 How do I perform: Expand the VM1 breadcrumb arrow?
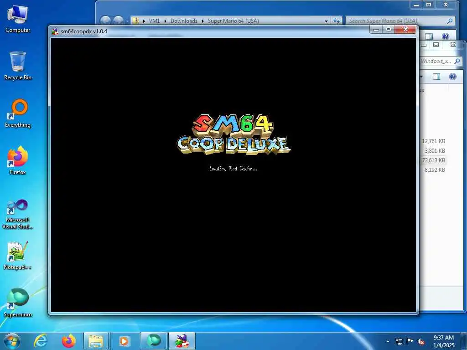[x=165, y=21]
